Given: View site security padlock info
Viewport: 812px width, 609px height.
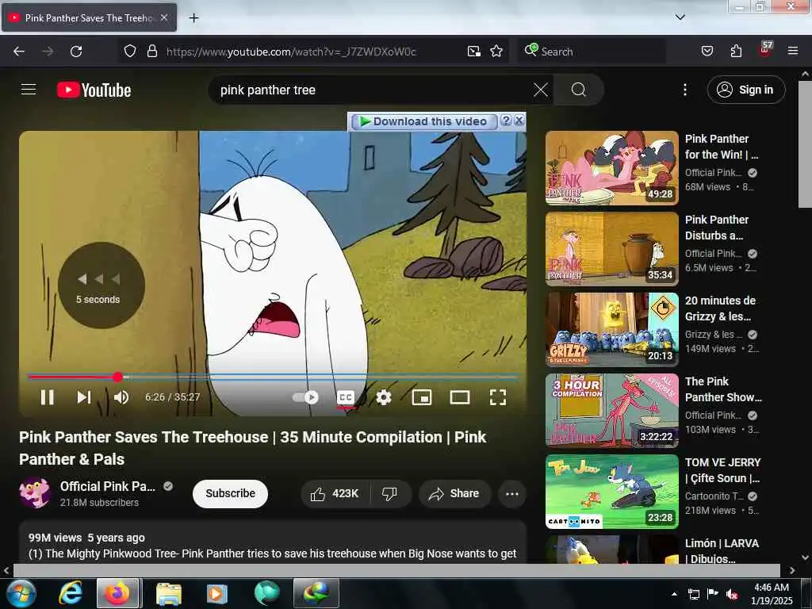Looking at the screenshot, I should 151,51.
